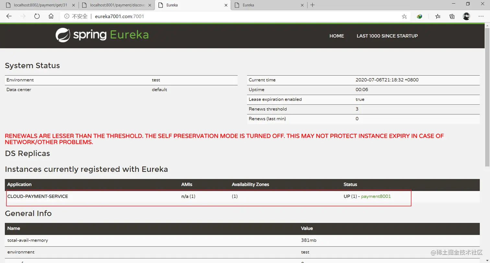This screenshot has width=490, height=263.
Task: Click the site info icon beside 不安全
Action: pyautogui.click(x=67, y=16)
